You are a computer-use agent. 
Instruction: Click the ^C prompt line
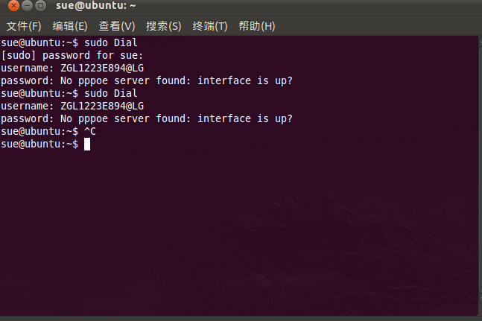(x=48, y=132)
